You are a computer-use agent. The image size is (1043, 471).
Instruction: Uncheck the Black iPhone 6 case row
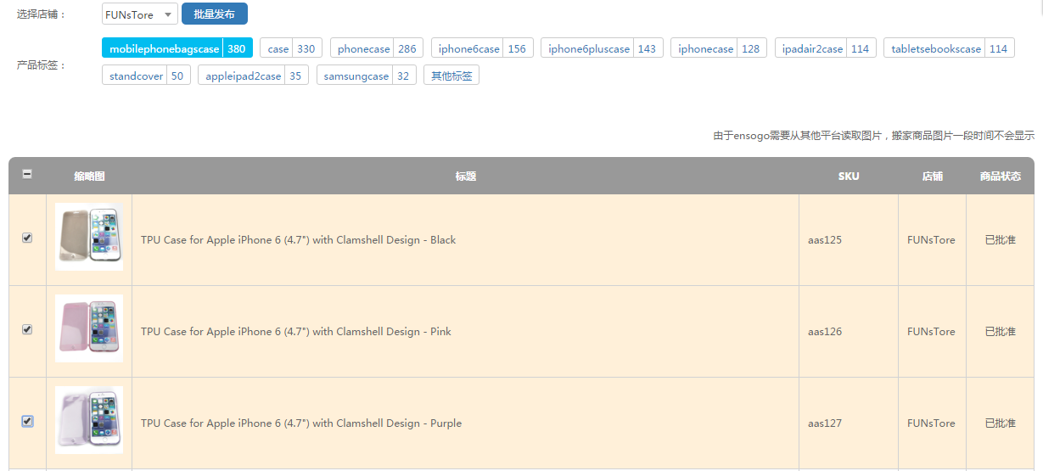pos(27,238)
